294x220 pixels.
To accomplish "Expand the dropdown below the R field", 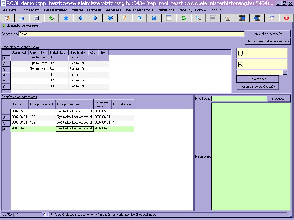I will pyautogui.click(x=285, y=72).
